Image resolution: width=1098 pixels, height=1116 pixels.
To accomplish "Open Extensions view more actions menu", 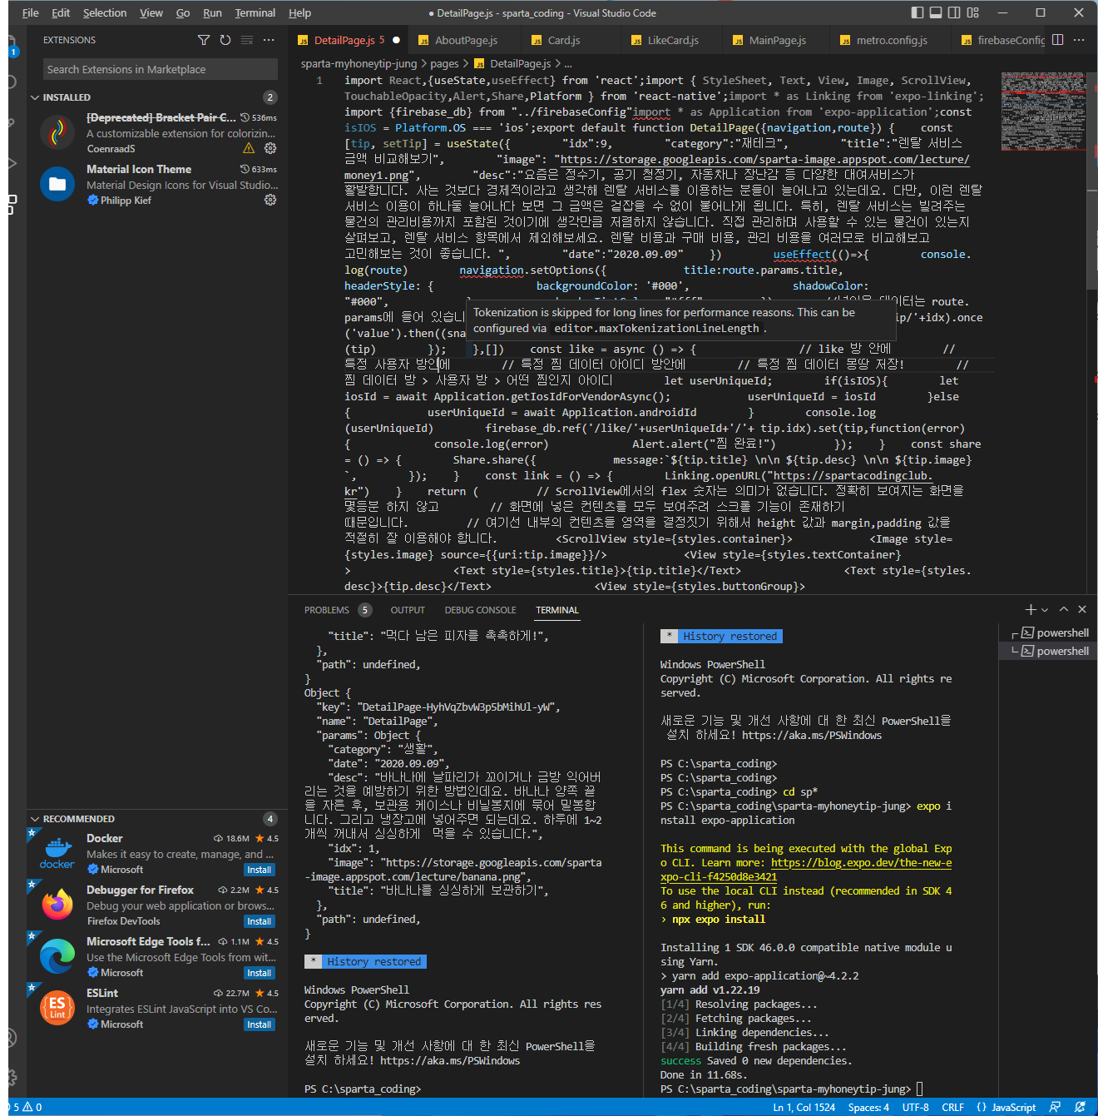I will click(x=269, y=40).
